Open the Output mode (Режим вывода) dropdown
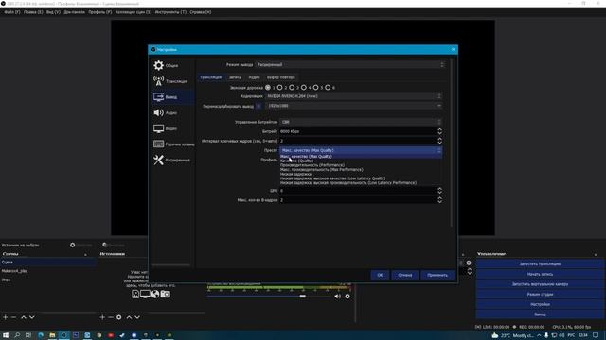 [350, 65]
